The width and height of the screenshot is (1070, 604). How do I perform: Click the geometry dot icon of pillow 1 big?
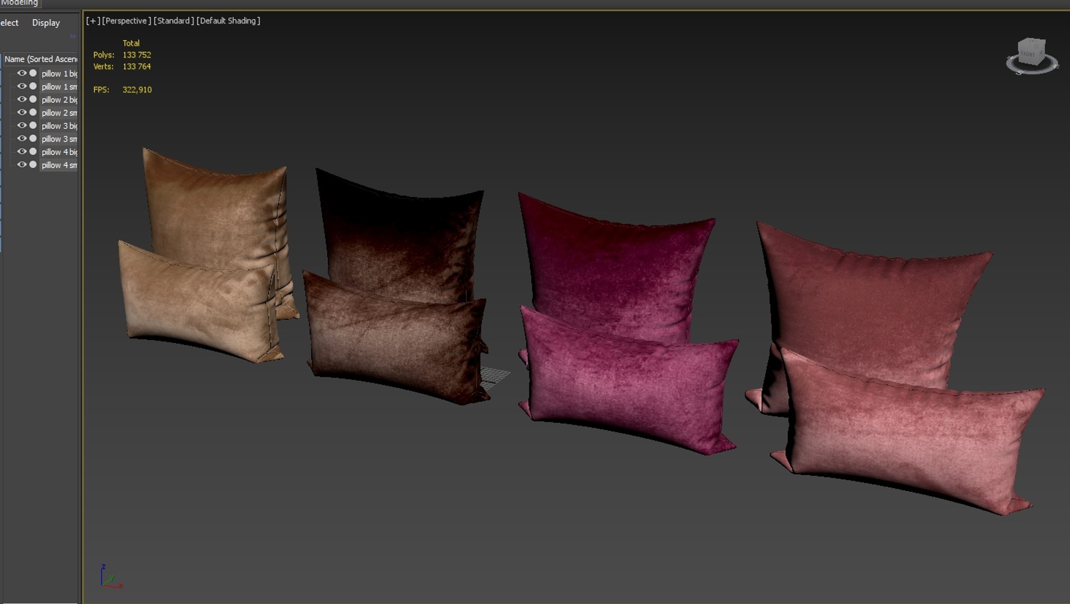[33, 73]
